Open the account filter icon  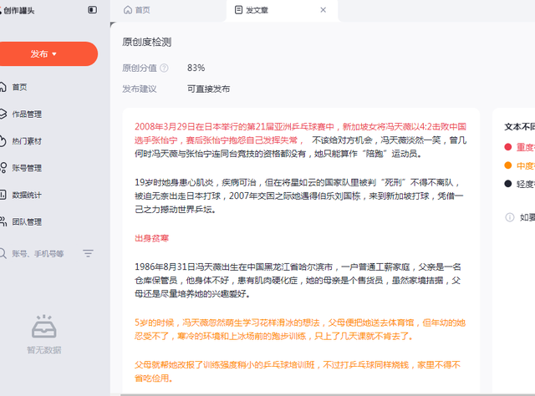click(88, 253)
